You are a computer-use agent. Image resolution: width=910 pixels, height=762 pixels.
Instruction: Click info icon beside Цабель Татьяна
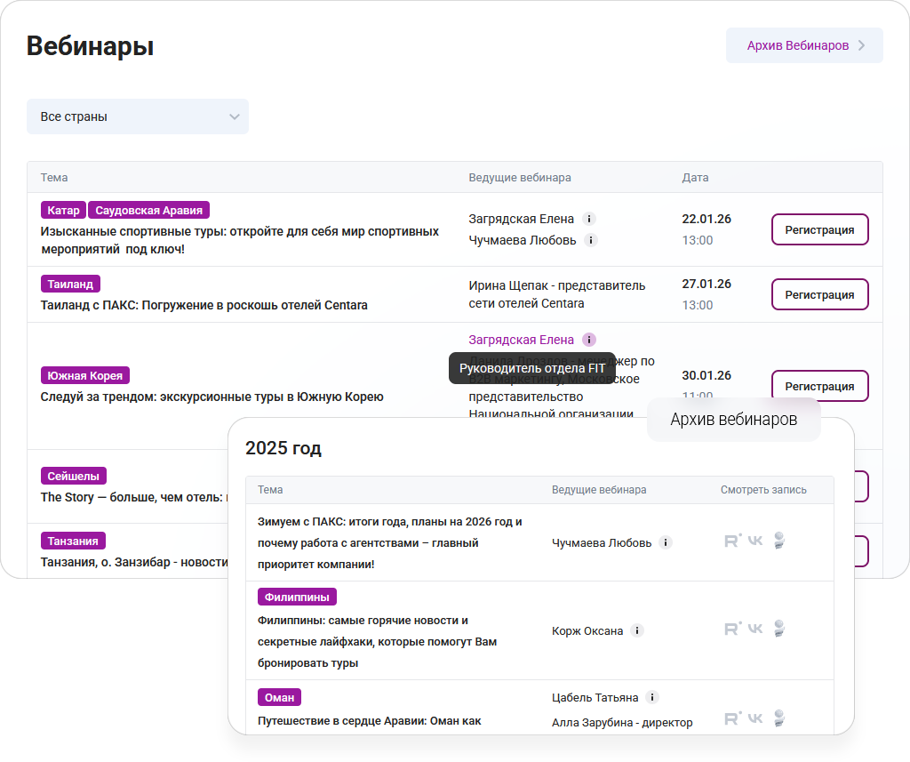point(652,698)
